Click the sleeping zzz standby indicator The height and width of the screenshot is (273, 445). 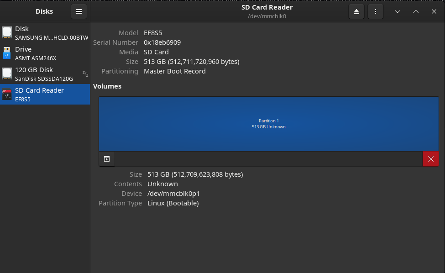(85, 74)
